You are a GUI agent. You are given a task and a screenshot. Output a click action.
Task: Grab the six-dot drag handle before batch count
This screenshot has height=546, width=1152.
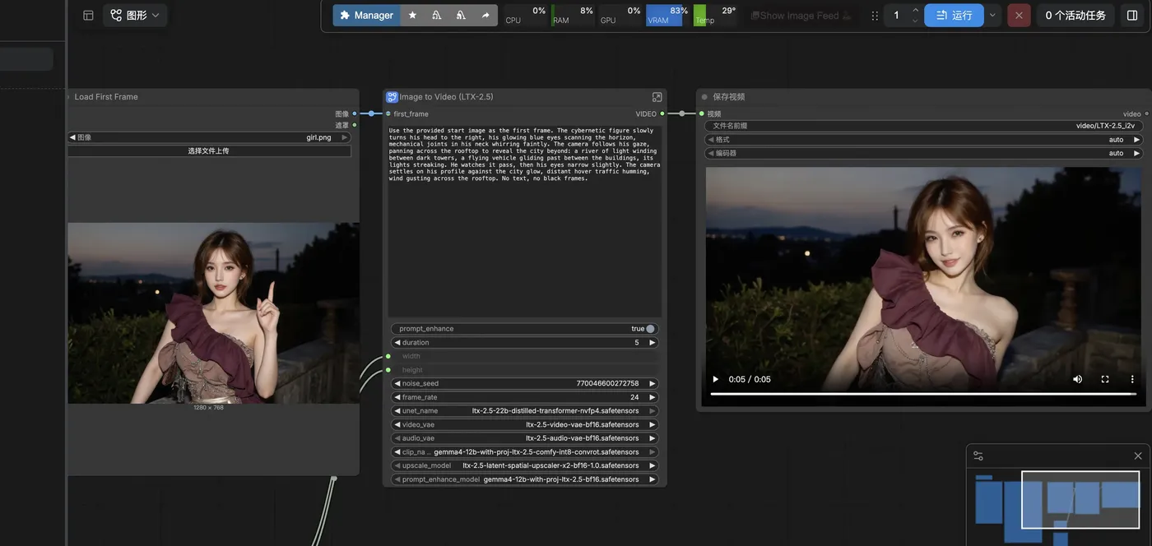(x=875, y=16)
